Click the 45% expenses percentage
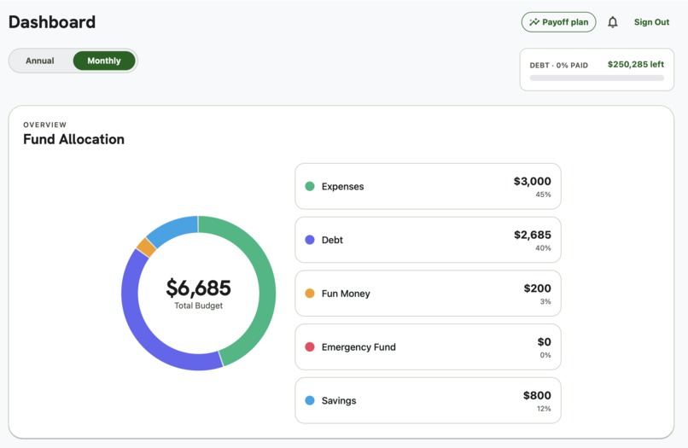 [543, 195]
